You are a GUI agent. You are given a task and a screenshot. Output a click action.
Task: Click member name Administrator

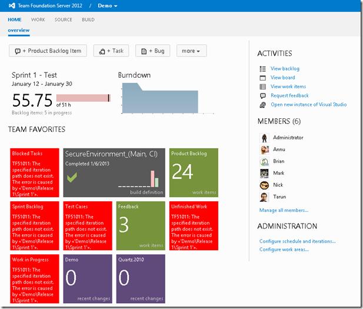click(288, 138)
